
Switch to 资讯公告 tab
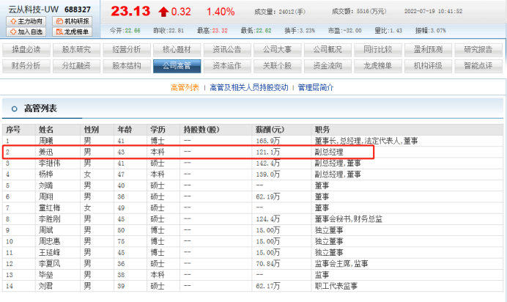[227, 50]
